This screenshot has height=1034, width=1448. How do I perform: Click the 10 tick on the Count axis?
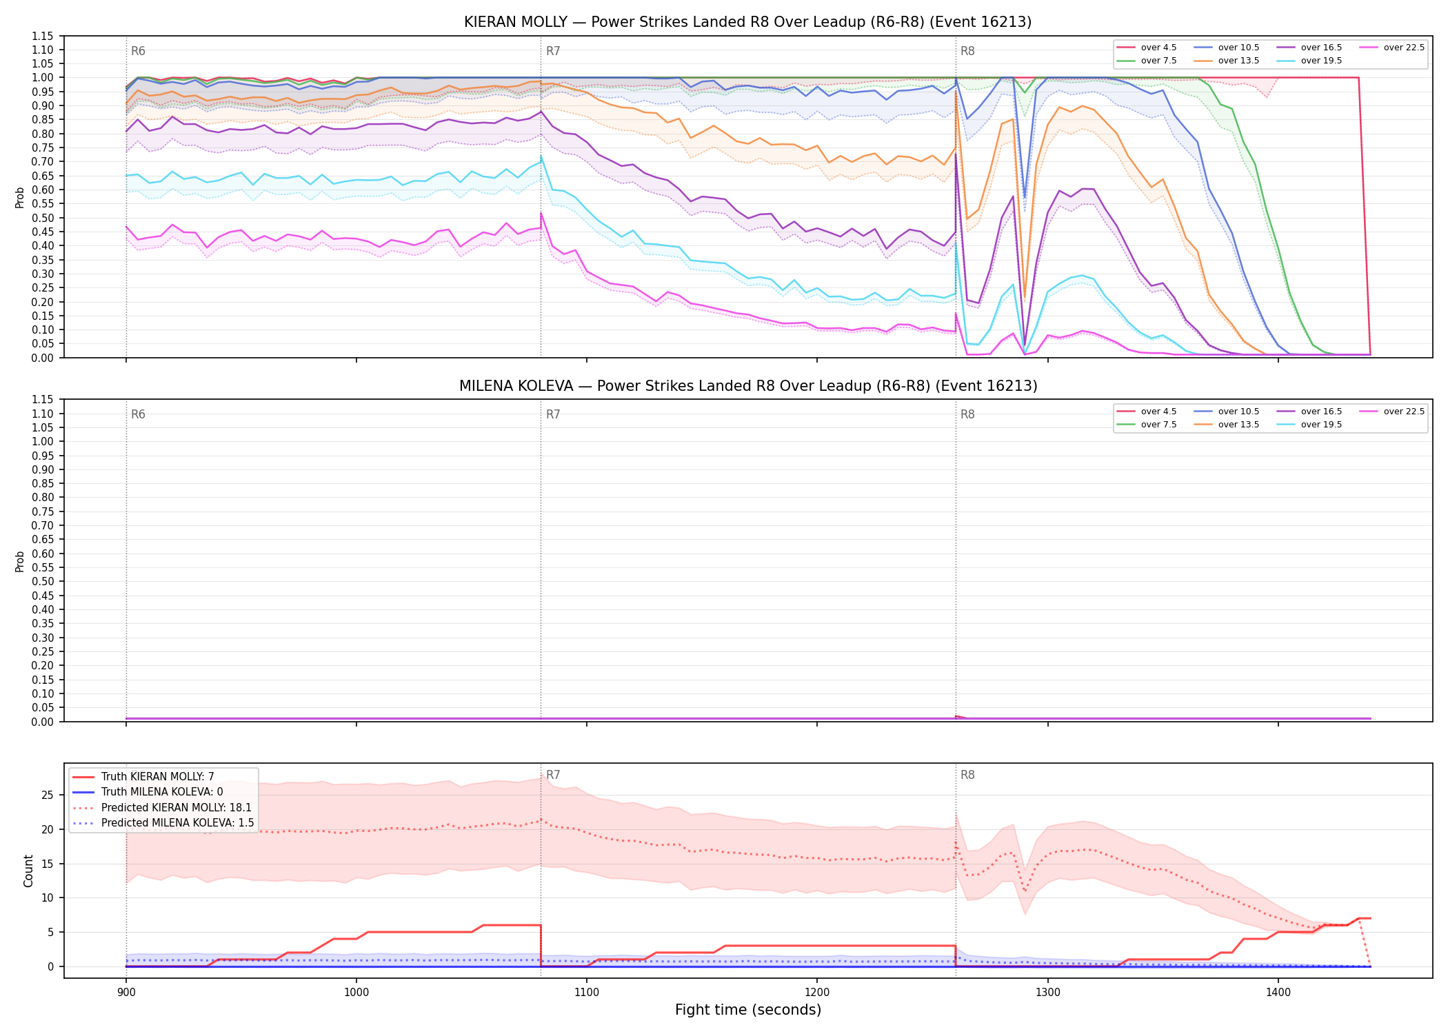click(47, 898)
